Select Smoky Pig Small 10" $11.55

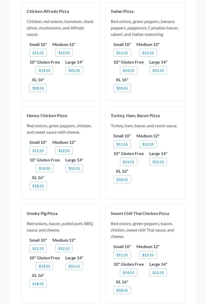point(38,248)
